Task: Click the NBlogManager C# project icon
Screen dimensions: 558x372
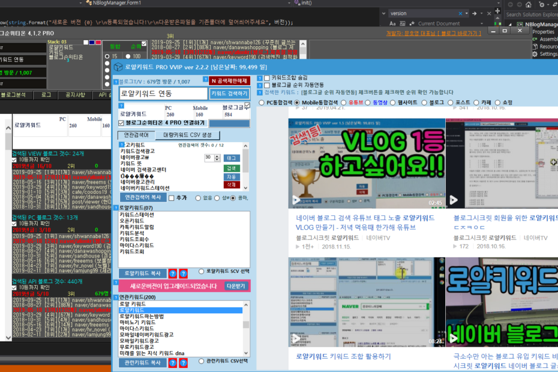Action: (520, 25)
